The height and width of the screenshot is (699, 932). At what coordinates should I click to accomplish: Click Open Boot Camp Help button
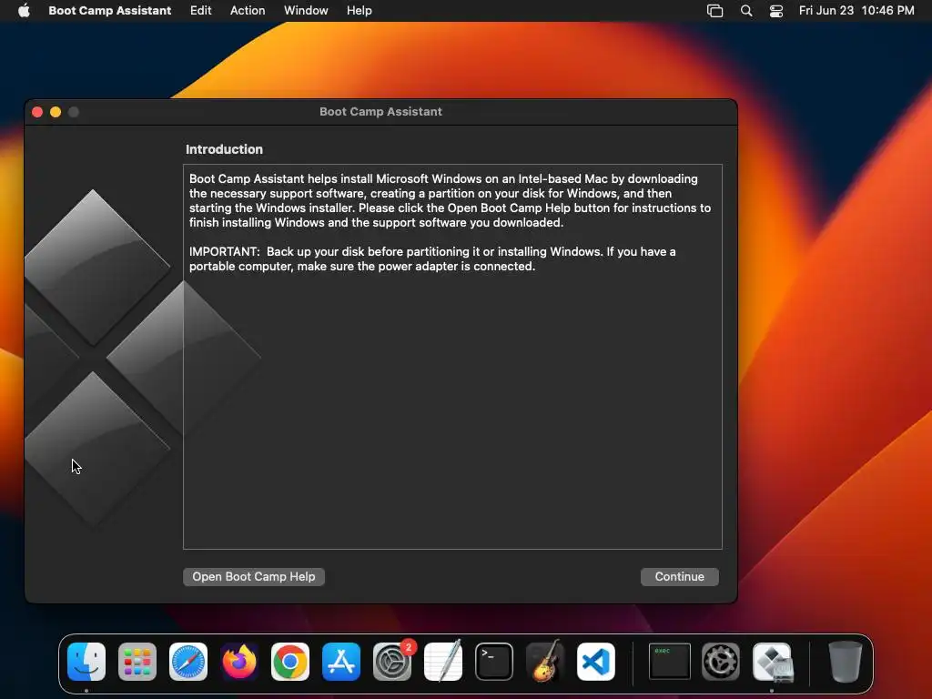click(254, 576)
